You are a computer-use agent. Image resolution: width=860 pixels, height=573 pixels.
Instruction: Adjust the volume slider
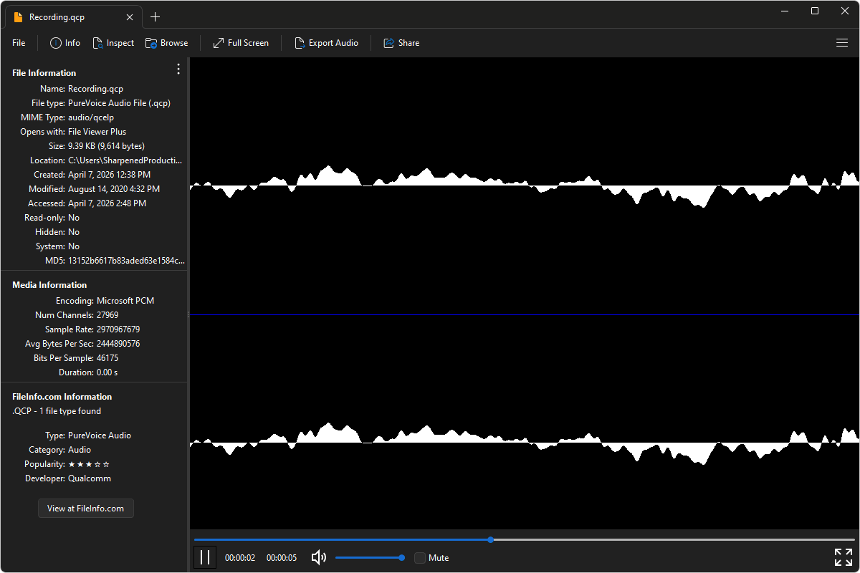click(369, 557)
